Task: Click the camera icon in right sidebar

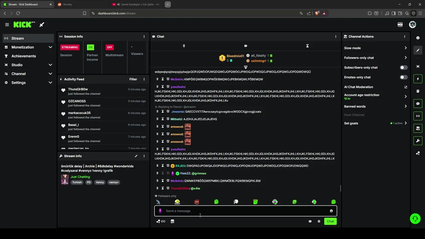Action: pyautogui.click(x=418, y=128)
